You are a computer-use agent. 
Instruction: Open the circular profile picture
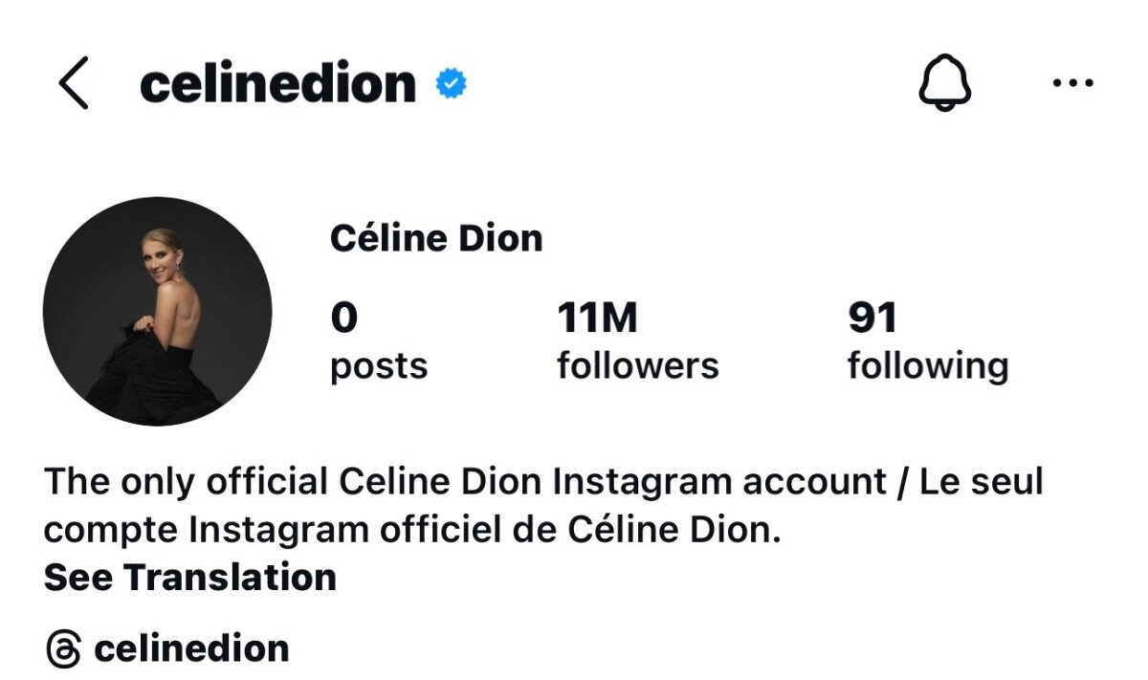pyautogui.click(x=158, y=312)
